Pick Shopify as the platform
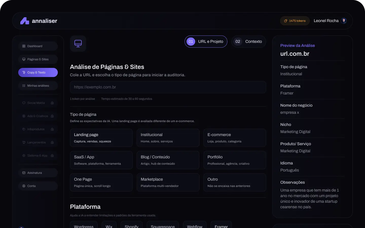365x228 pixels. click(x=132, y=225)
